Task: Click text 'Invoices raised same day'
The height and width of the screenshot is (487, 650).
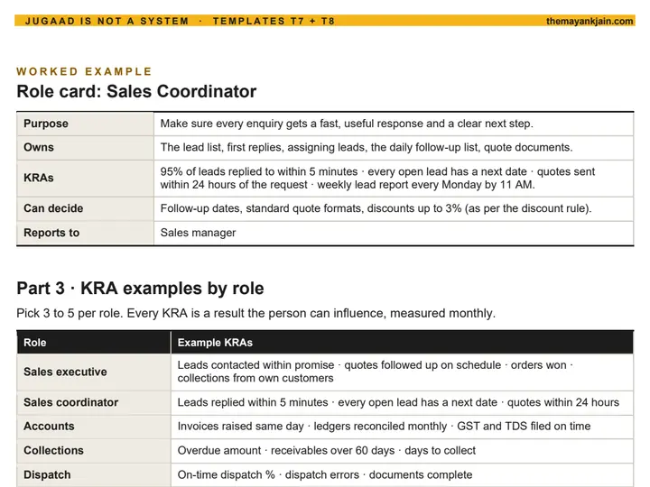Action: pos(240,426)
